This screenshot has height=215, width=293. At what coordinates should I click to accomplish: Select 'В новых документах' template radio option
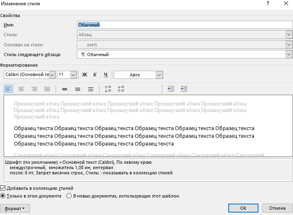(69, 196)
